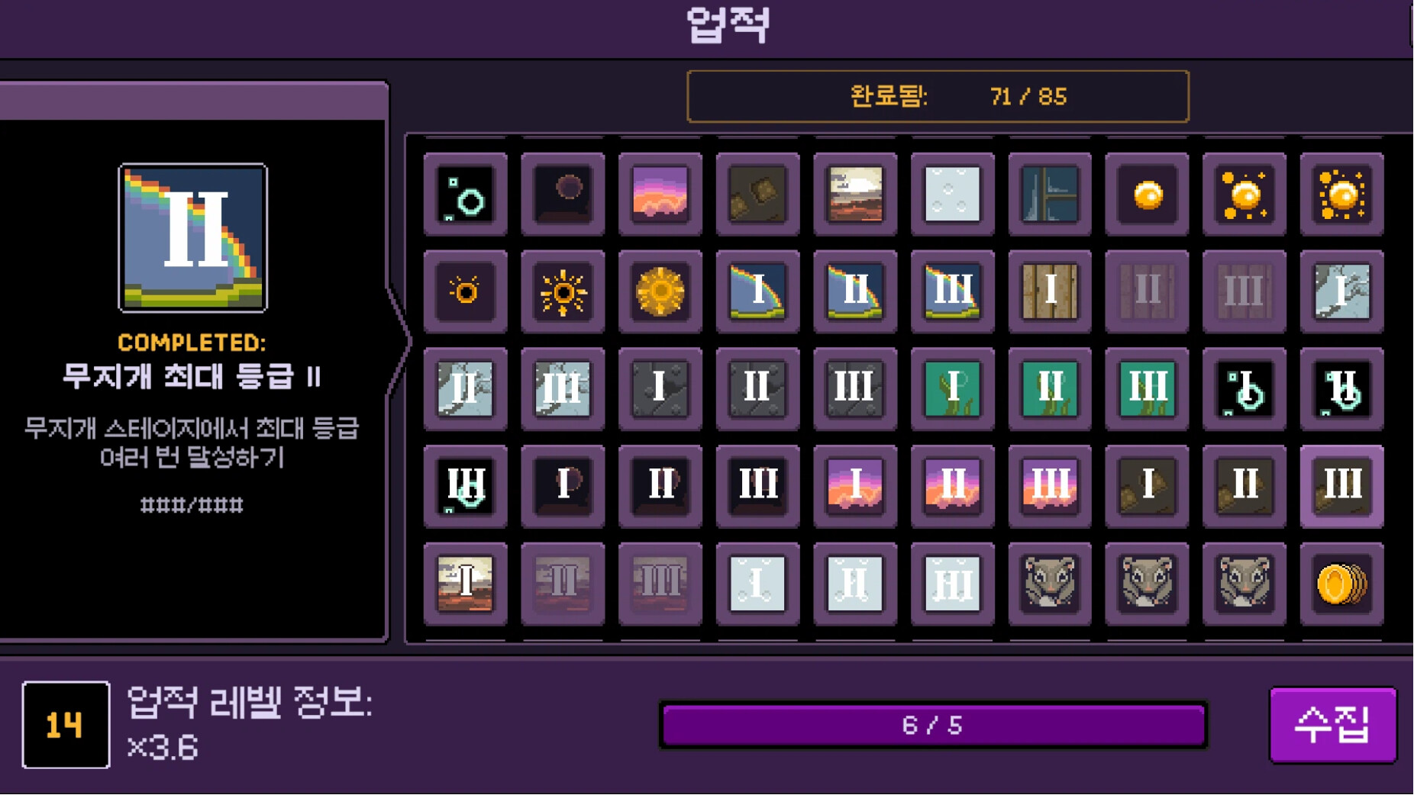Click the 6 / 5 progress bar
Image resolution: width=1414 pixels, height=795 pixels.
pos(932,725)
